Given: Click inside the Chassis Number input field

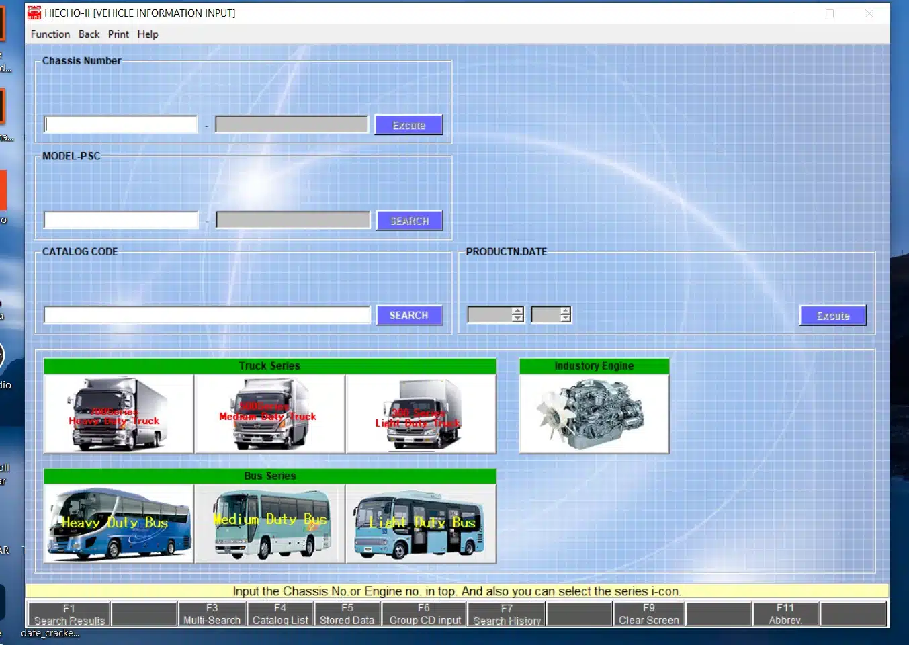Looking at the screenshot, I should coord(120,124).
